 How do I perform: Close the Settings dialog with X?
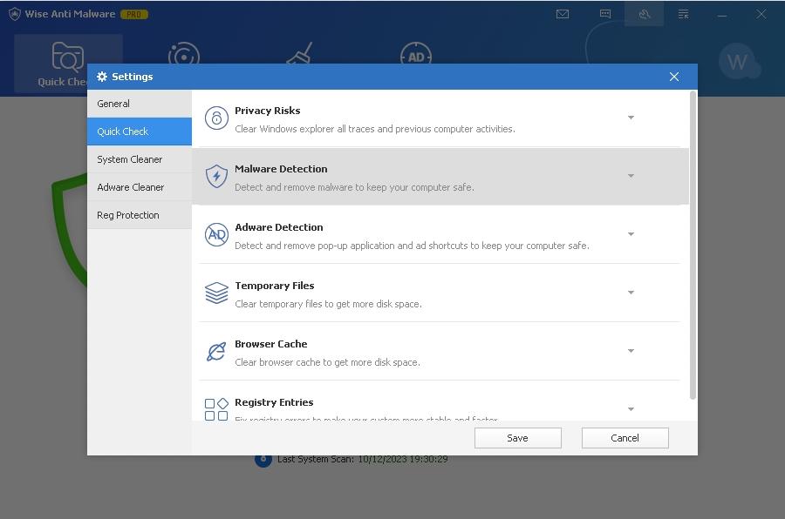674,77
